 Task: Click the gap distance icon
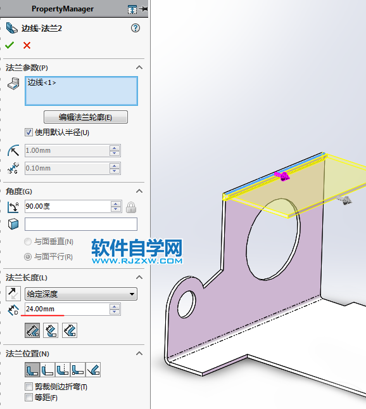point(13,168)
